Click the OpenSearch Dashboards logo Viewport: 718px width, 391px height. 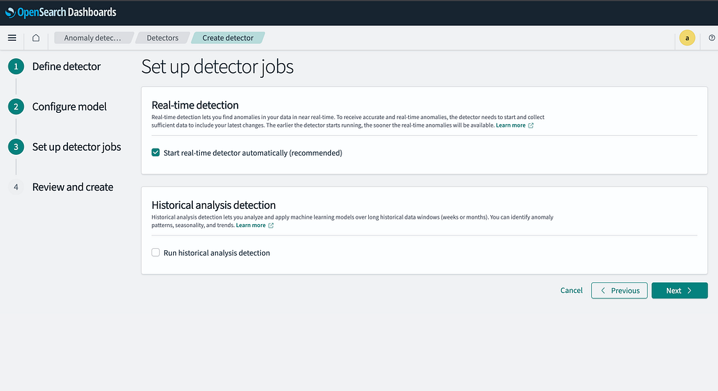(x=61, y=13)
